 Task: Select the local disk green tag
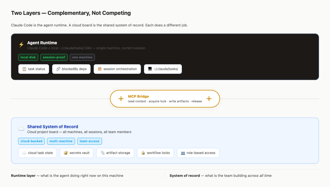(x=28, y=57)
